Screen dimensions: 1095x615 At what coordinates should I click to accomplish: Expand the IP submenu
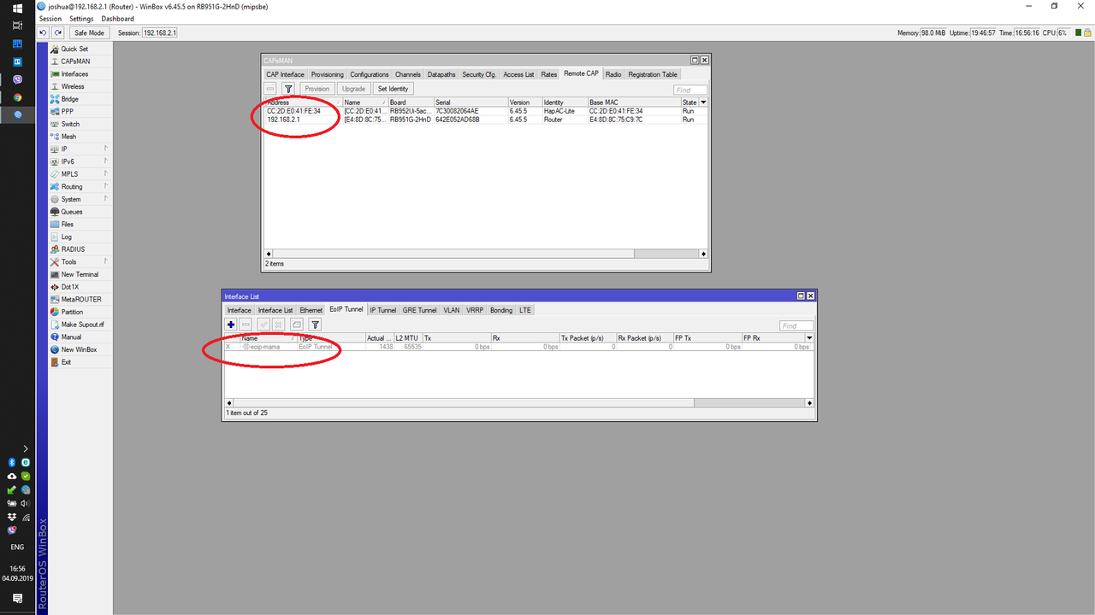coord(80,149)
